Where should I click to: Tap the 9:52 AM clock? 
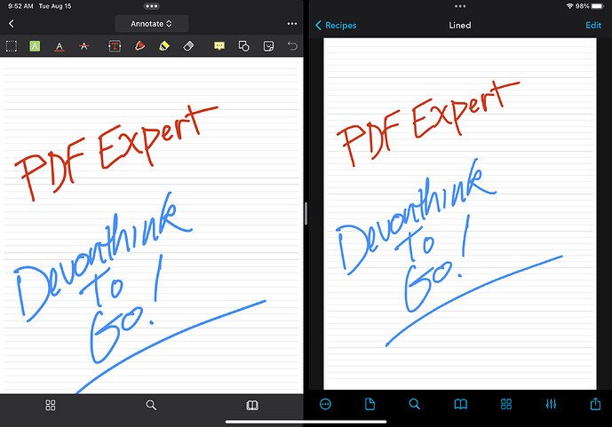[20, 6]
